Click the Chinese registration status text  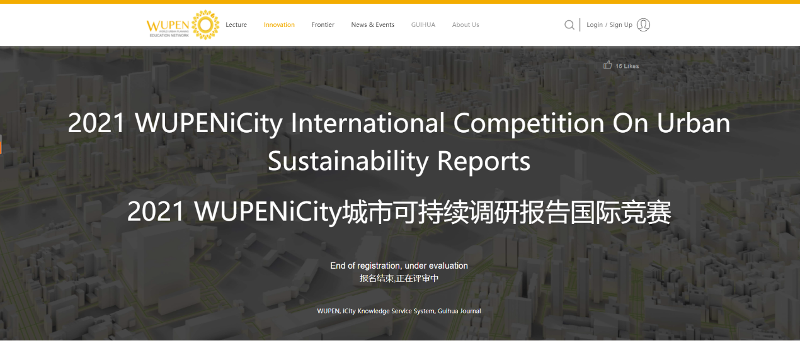click(399, 278)
